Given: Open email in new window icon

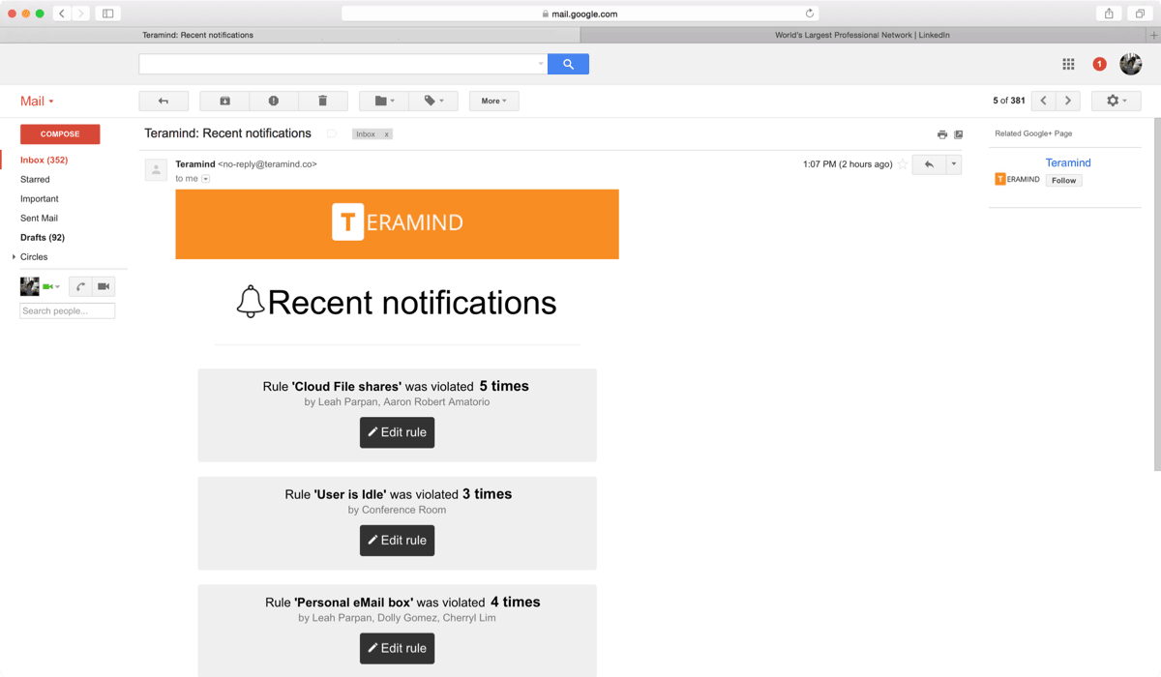Looking at the screenshot, I should coord(959,134).
